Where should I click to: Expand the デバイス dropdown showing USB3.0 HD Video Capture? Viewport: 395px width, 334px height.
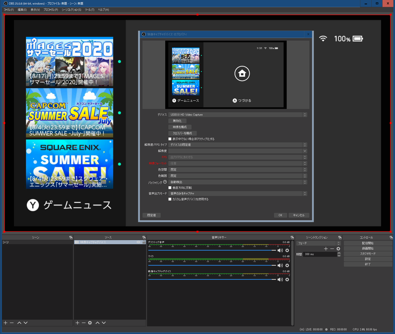pos(238,115)
